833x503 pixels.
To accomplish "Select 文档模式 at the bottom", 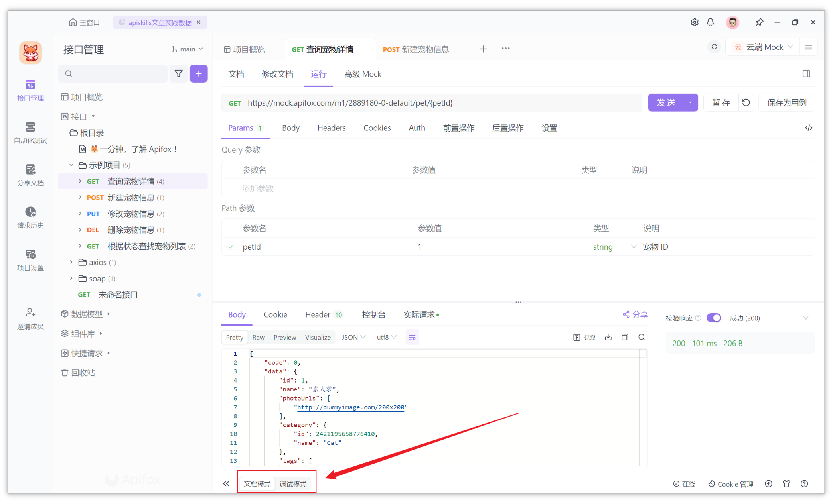I will (x=257, y=484).
